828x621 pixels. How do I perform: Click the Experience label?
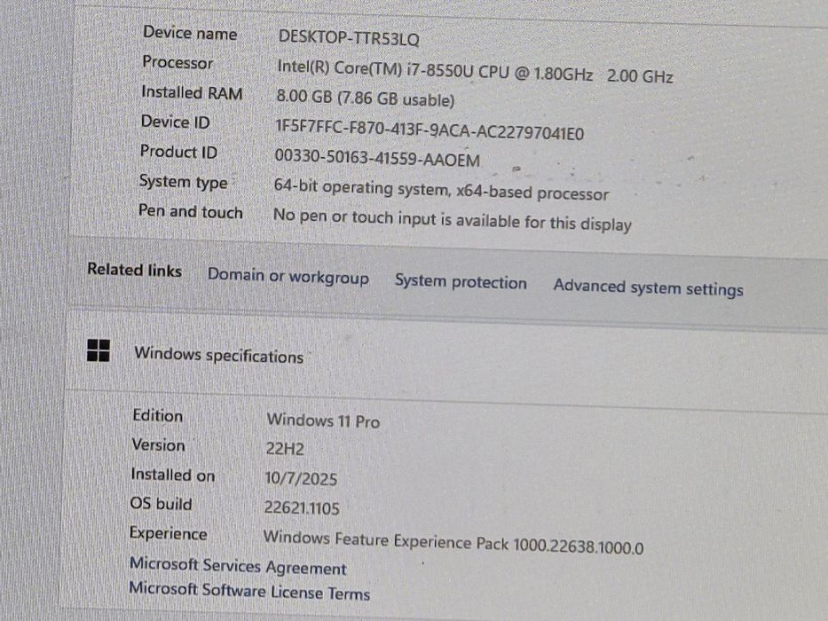(168, 533)
